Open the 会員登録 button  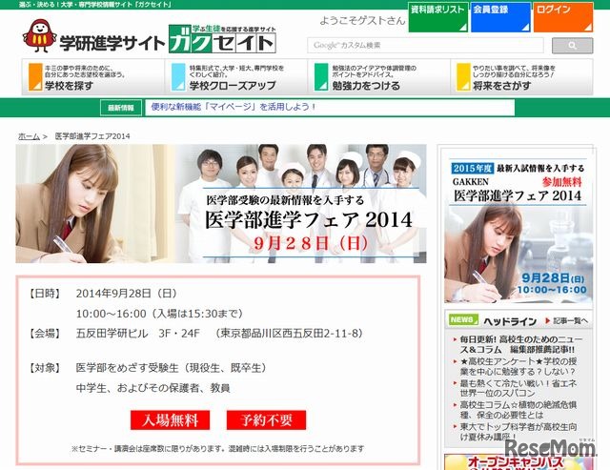click(x=500, y=17)
